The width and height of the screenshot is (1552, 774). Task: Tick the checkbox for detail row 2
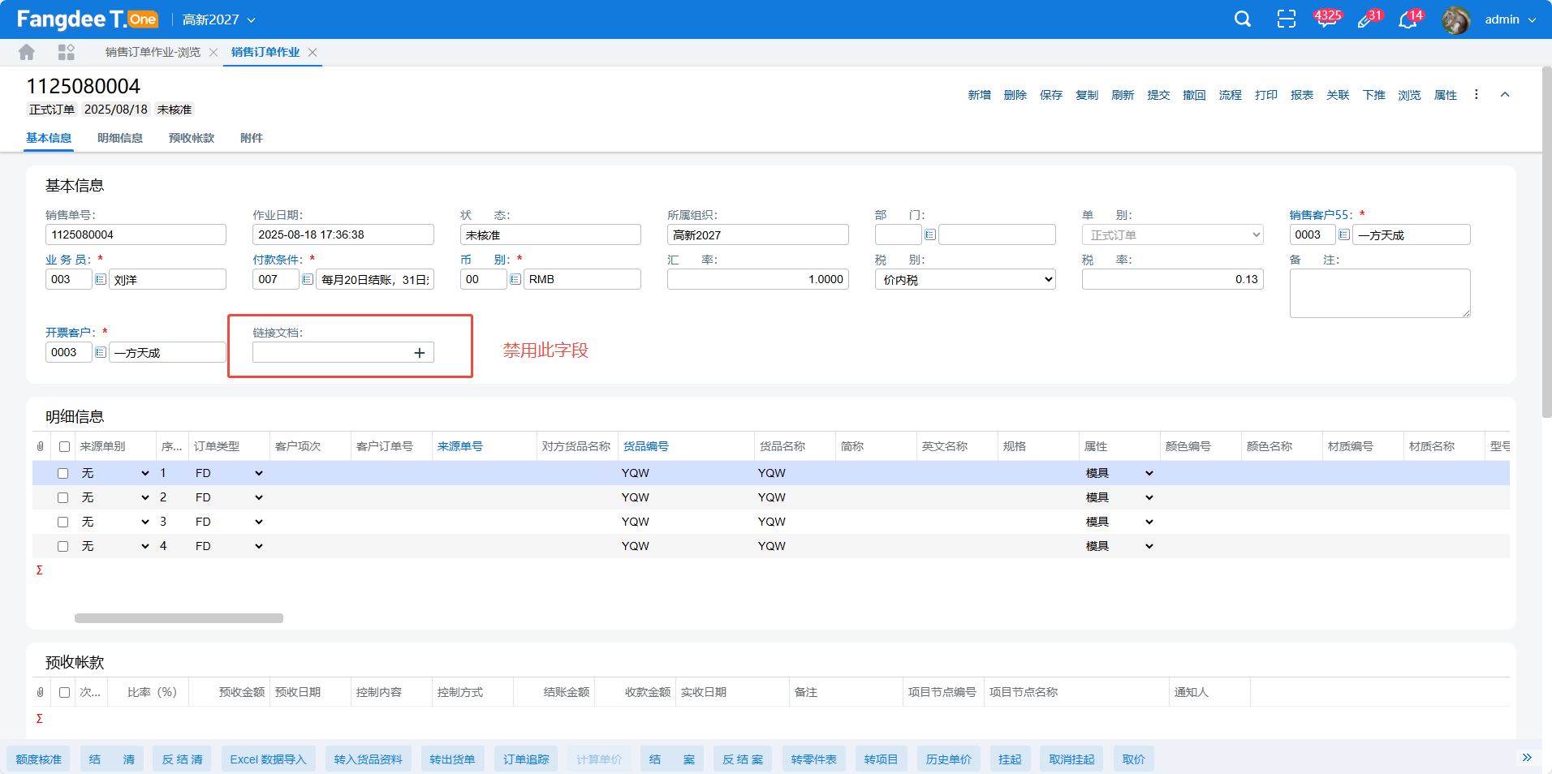[x=63, y=498]
